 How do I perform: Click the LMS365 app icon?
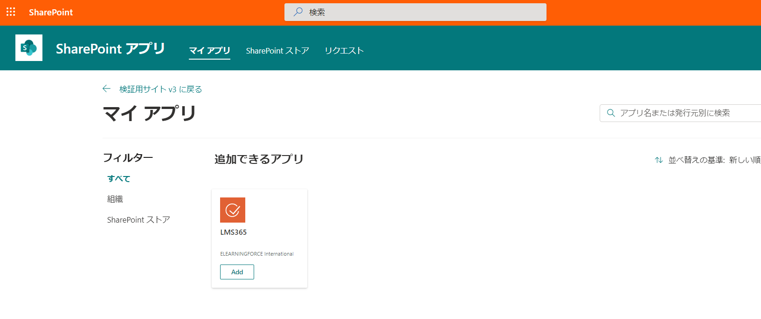click(x=233, y=210)
